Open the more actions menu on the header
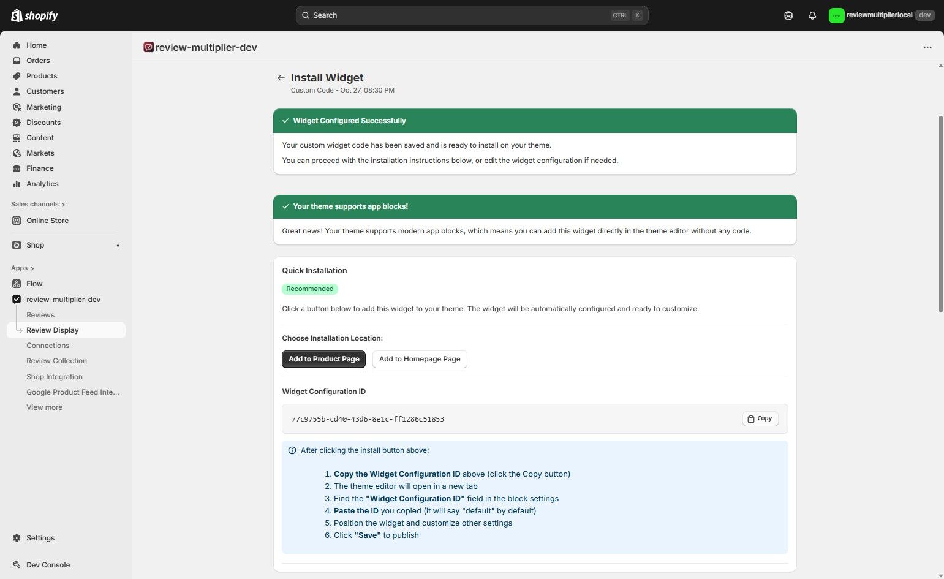This screenshot has width=944, height=579. tap(927, 47)
